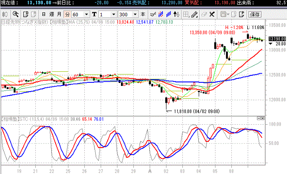
Task: Click the date axis label 08
Action: click(x=231, y=171)
